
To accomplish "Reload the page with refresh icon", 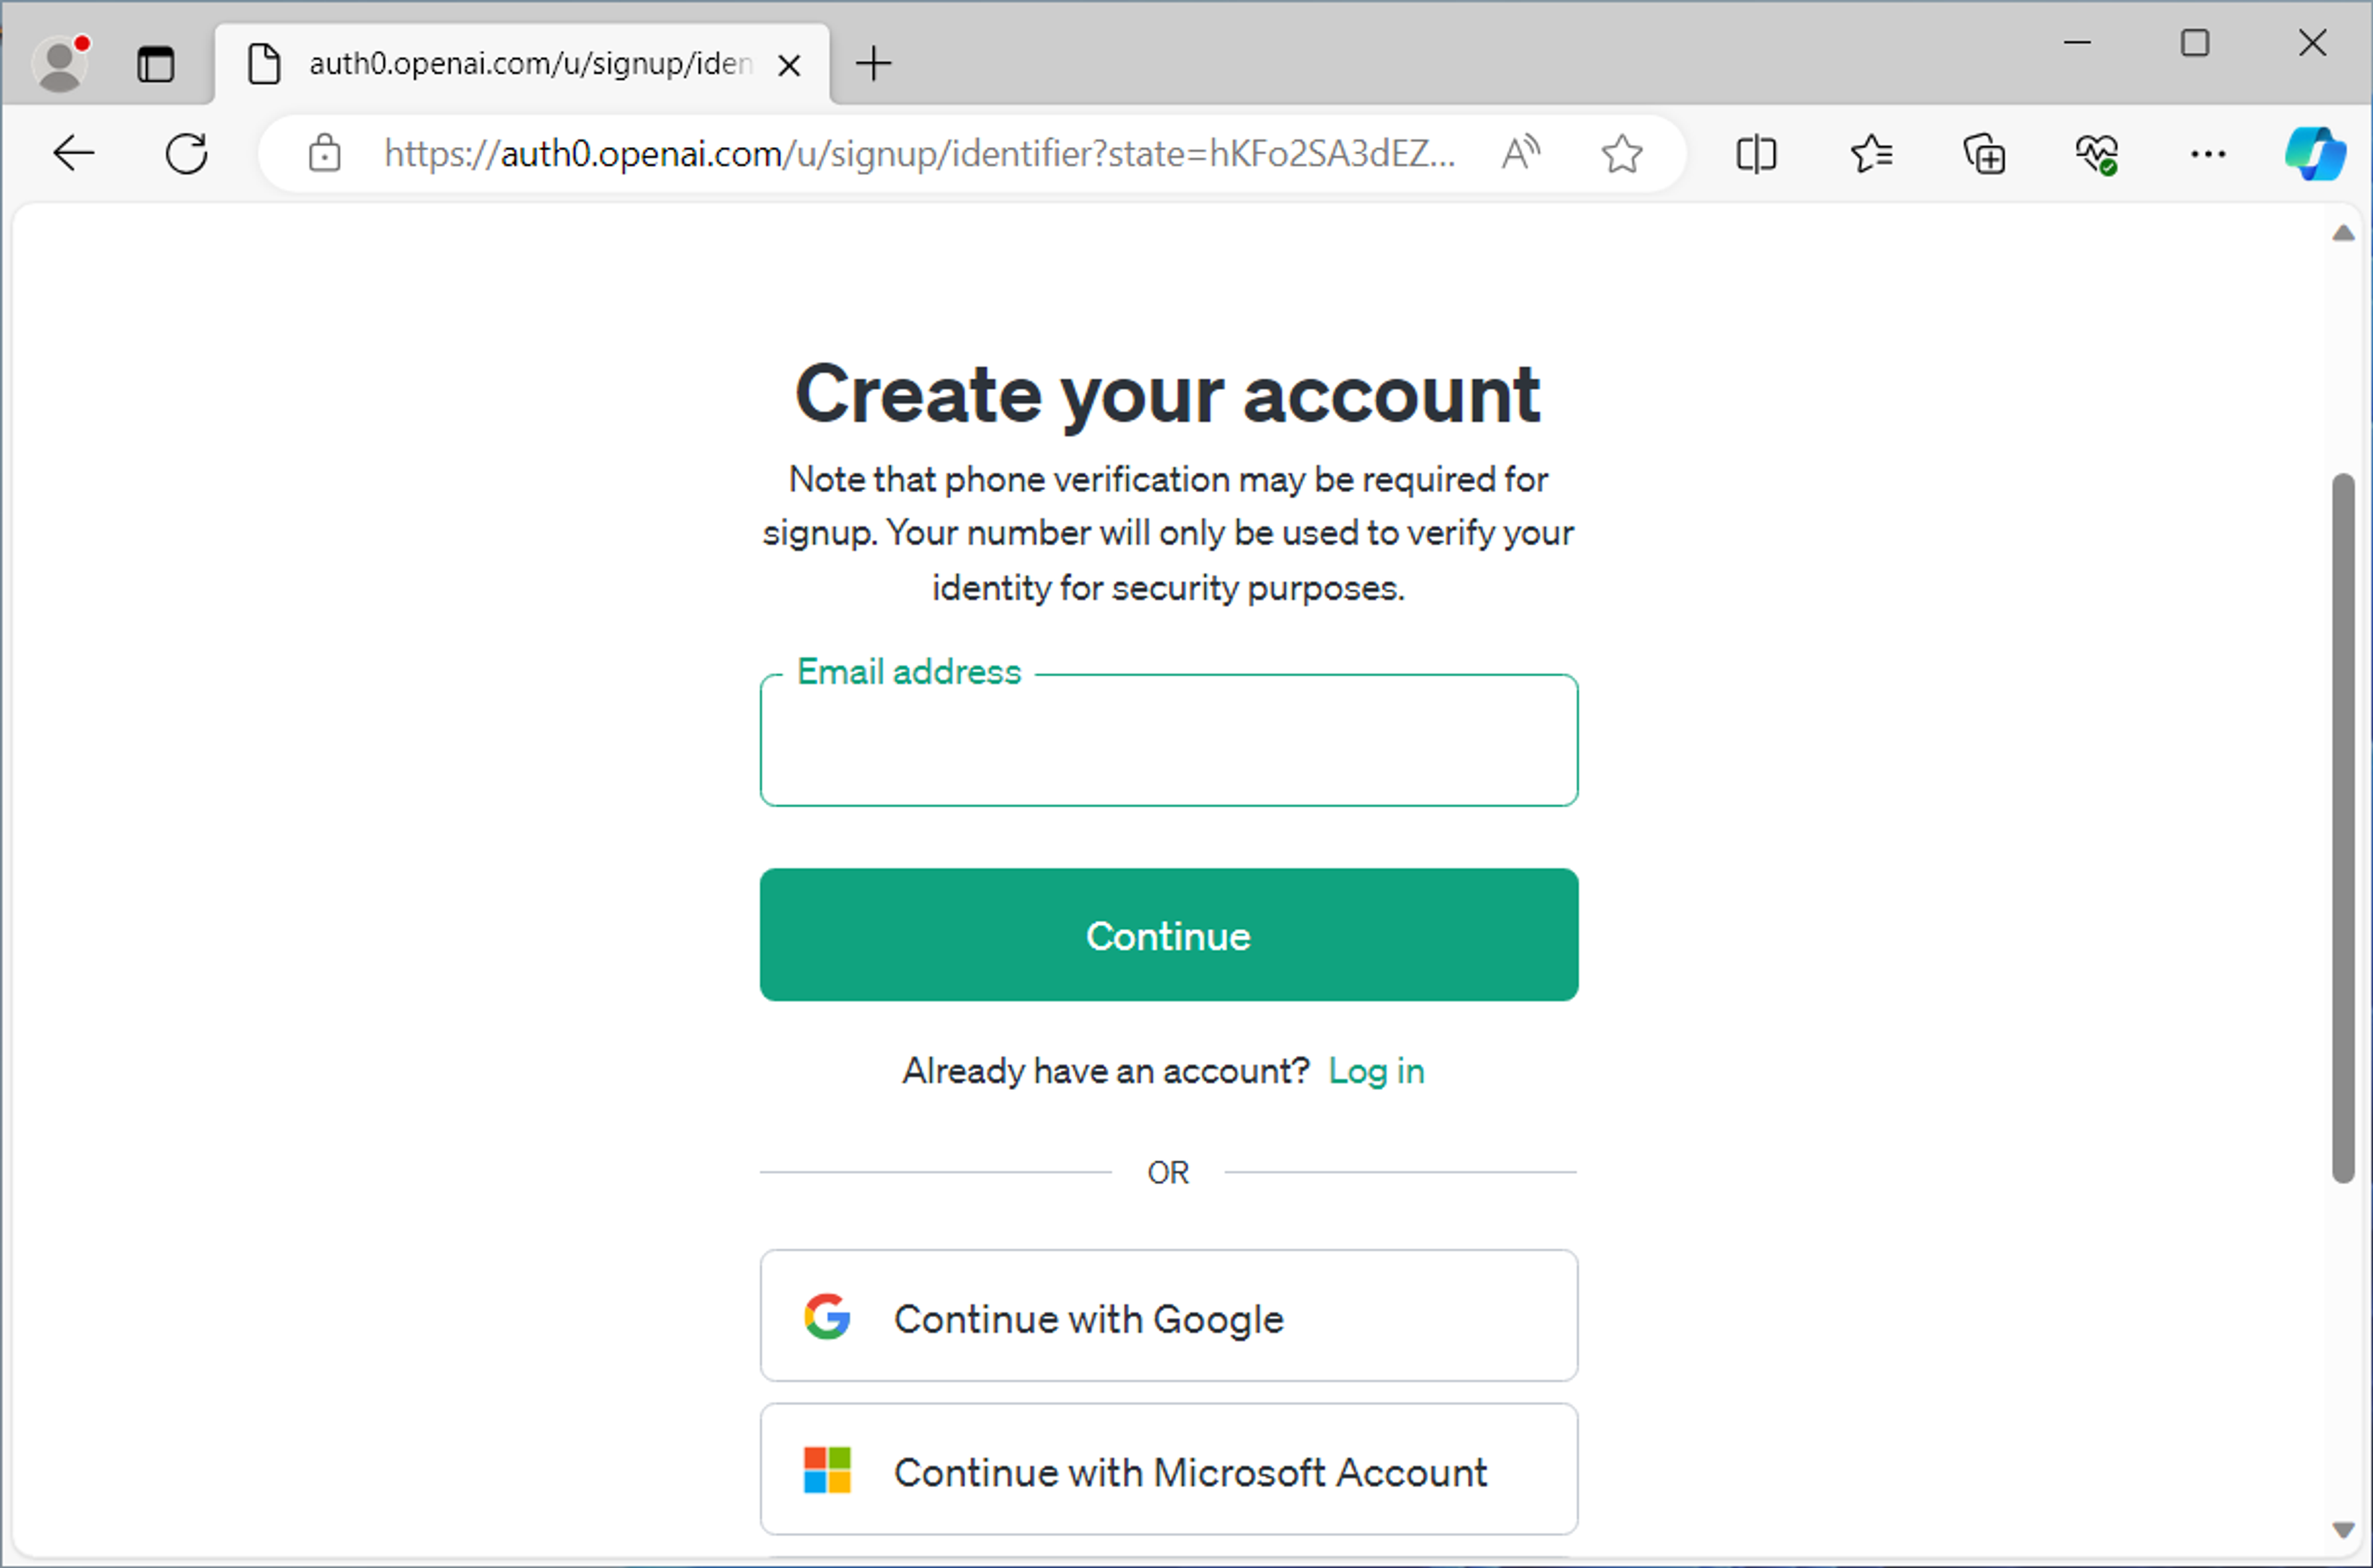I will (x=187, y=154).
